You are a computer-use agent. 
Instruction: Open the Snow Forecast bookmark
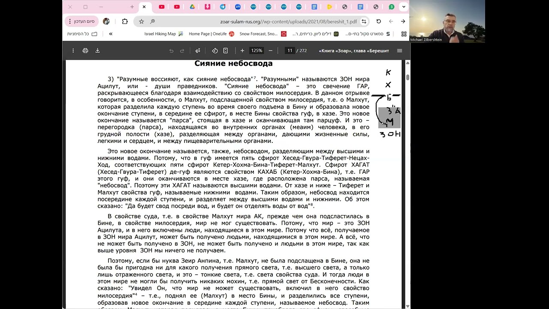tap(263, 34)
